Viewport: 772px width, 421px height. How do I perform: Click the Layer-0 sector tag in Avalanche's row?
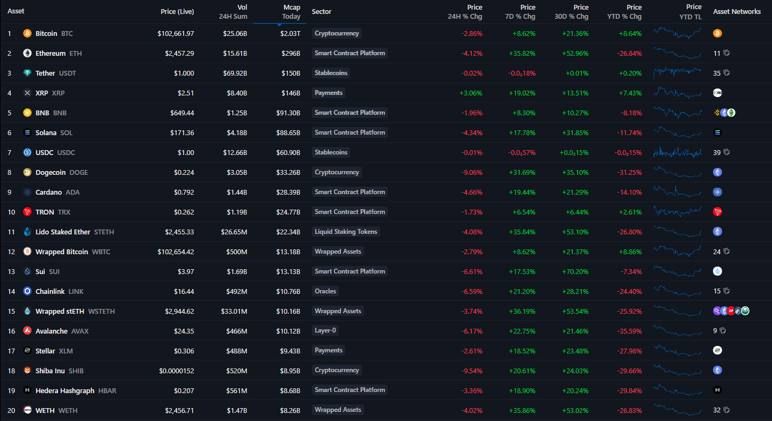point(326,330)
